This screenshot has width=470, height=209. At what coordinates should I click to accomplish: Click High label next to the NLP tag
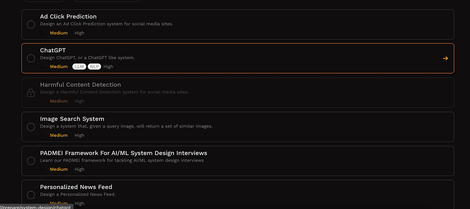108,67
